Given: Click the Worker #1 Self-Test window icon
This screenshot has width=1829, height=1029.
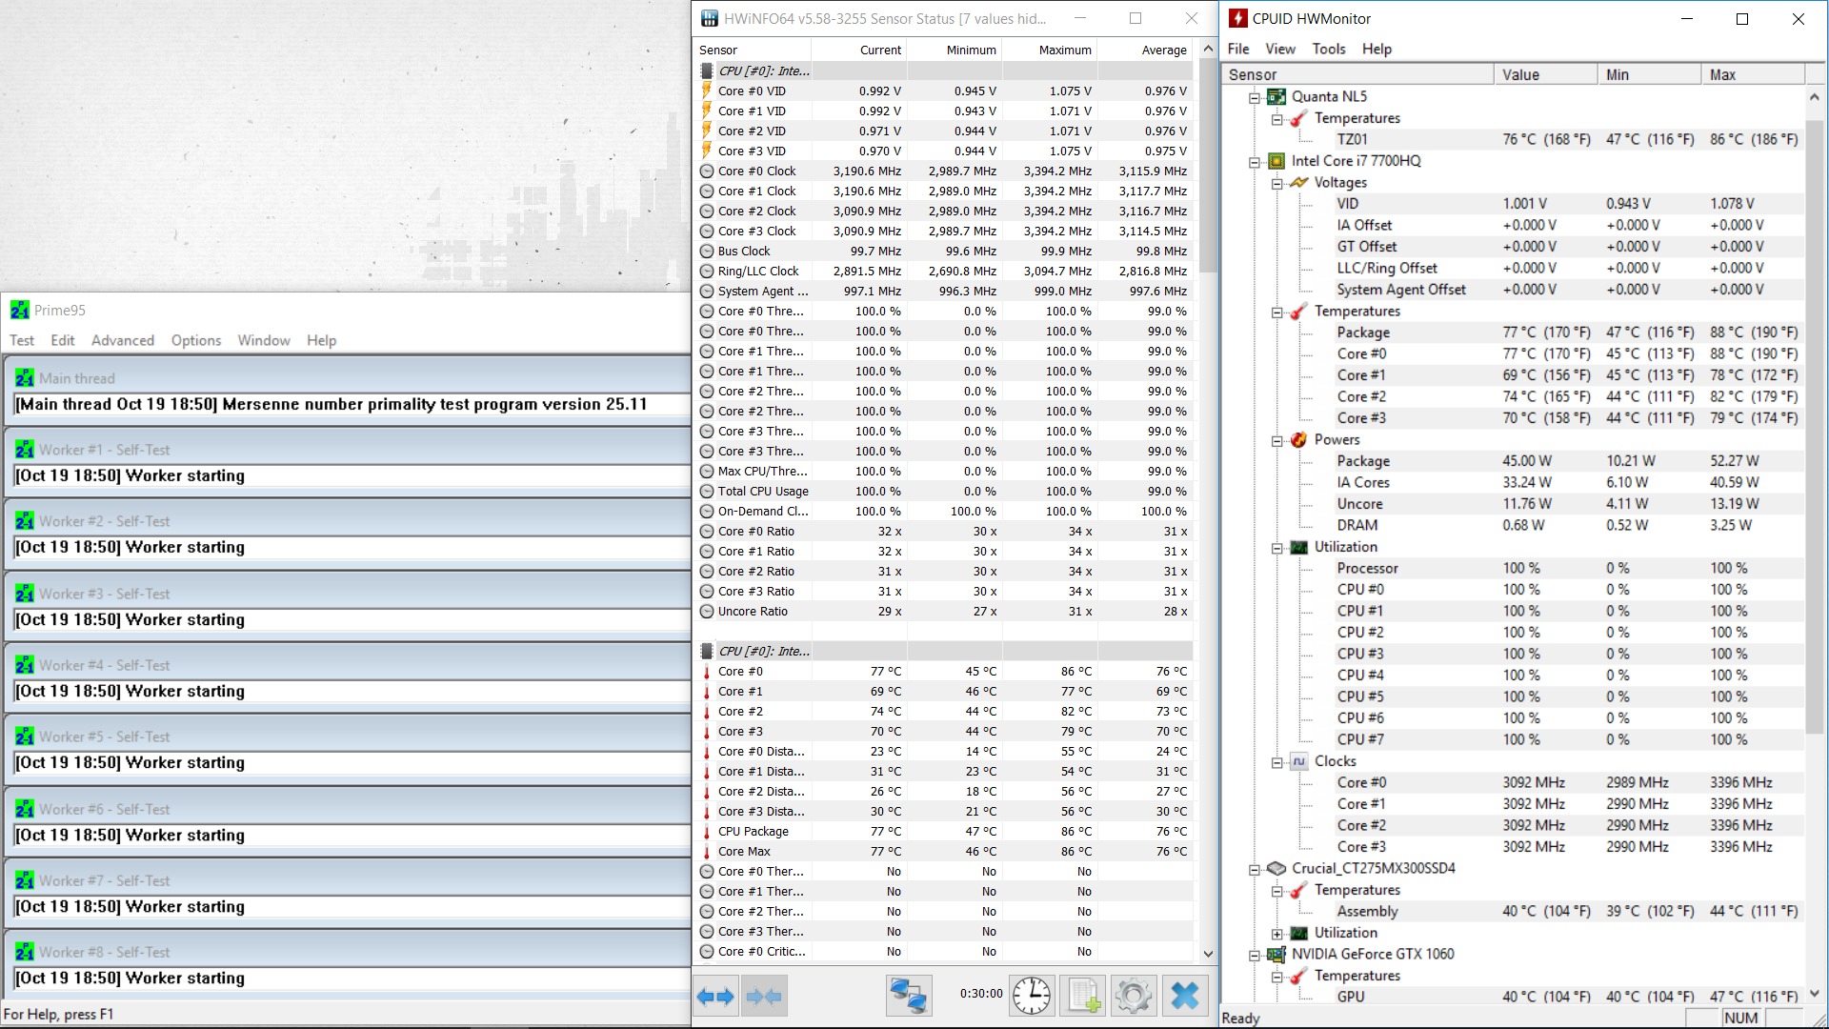Looking at the screenshot, I should 25,450.
